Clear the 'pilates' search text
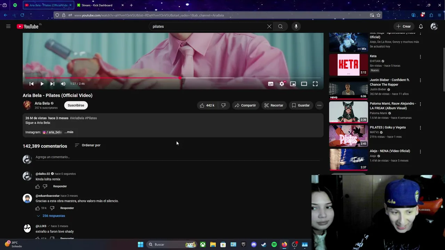Viewport: 445px width, 250px height. (x=269, y=26)
